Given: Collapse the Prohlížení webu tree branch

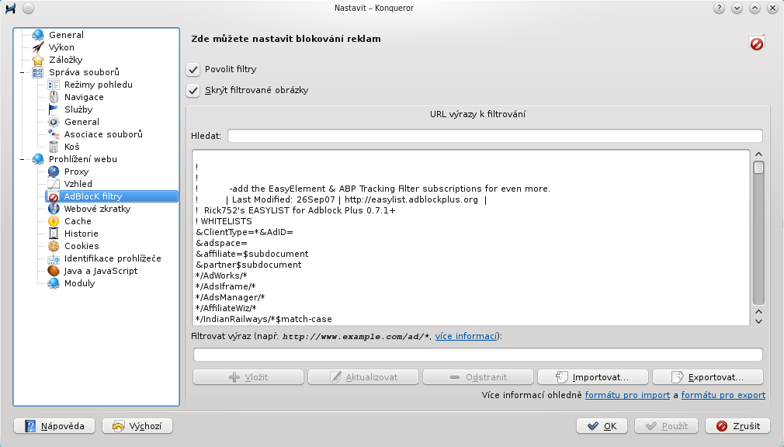Looking at the screenshot, I should tap(22, 160).
